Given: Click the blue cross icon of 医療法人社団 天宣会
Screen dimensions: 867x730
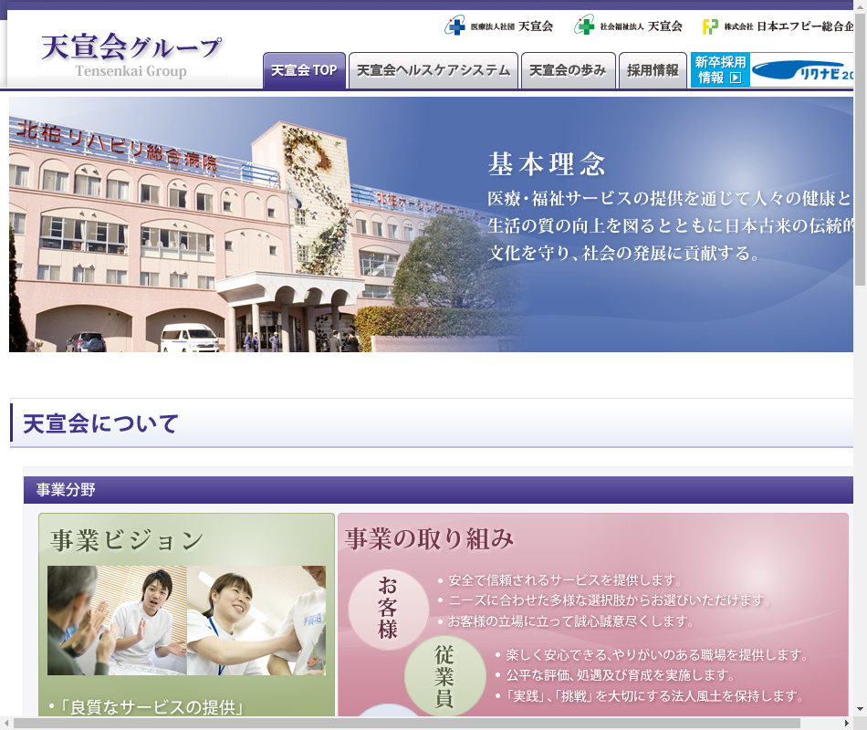Looking at the screenshot, I should point(455,26).
